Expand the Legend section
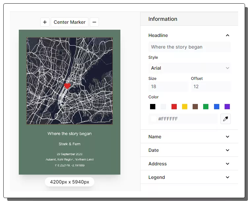This screenshot has height=201, width=248. 227,177
